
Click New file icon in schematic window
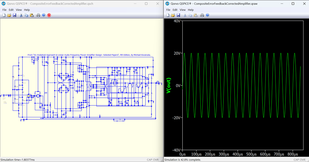4,15
